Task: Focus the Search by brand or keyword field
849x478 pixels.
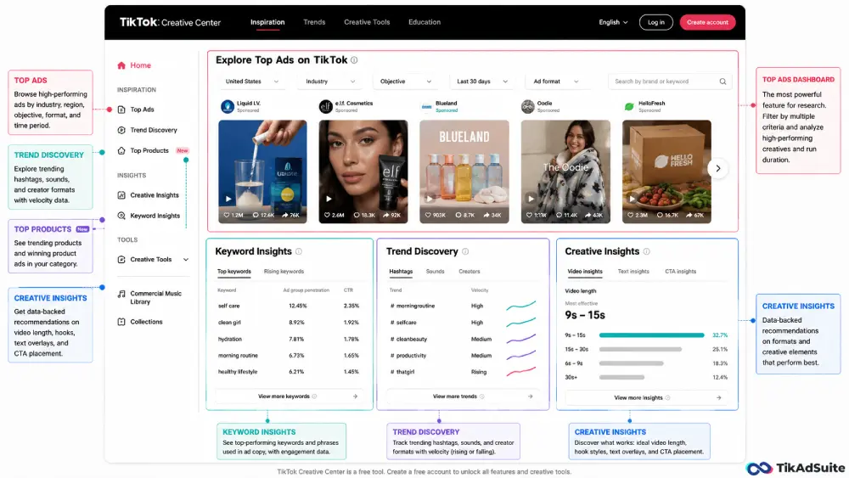Action: 670,82
